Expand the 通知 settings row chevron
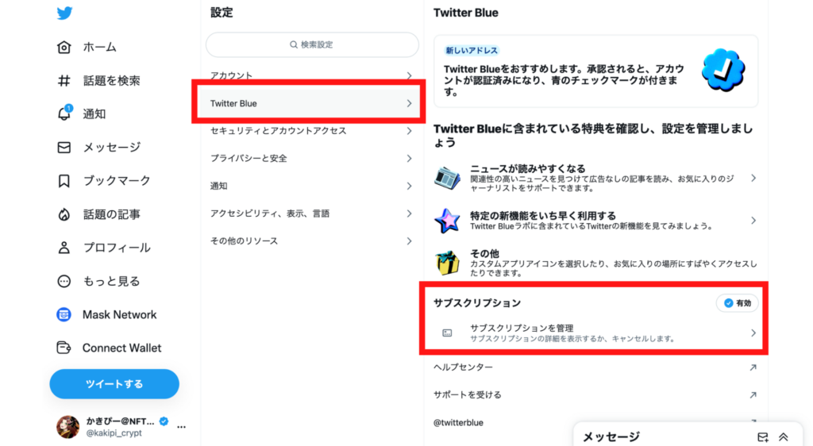This screenshot has width=813, height=446. tap(409, 186)
